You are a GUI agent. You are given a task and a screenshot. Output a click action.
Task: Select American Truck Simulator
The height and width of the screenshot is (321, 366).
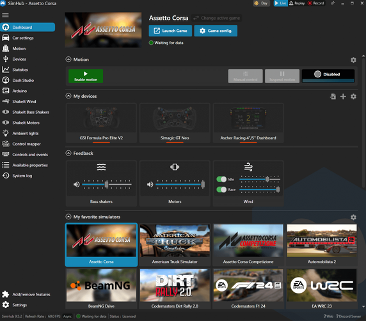175,245
